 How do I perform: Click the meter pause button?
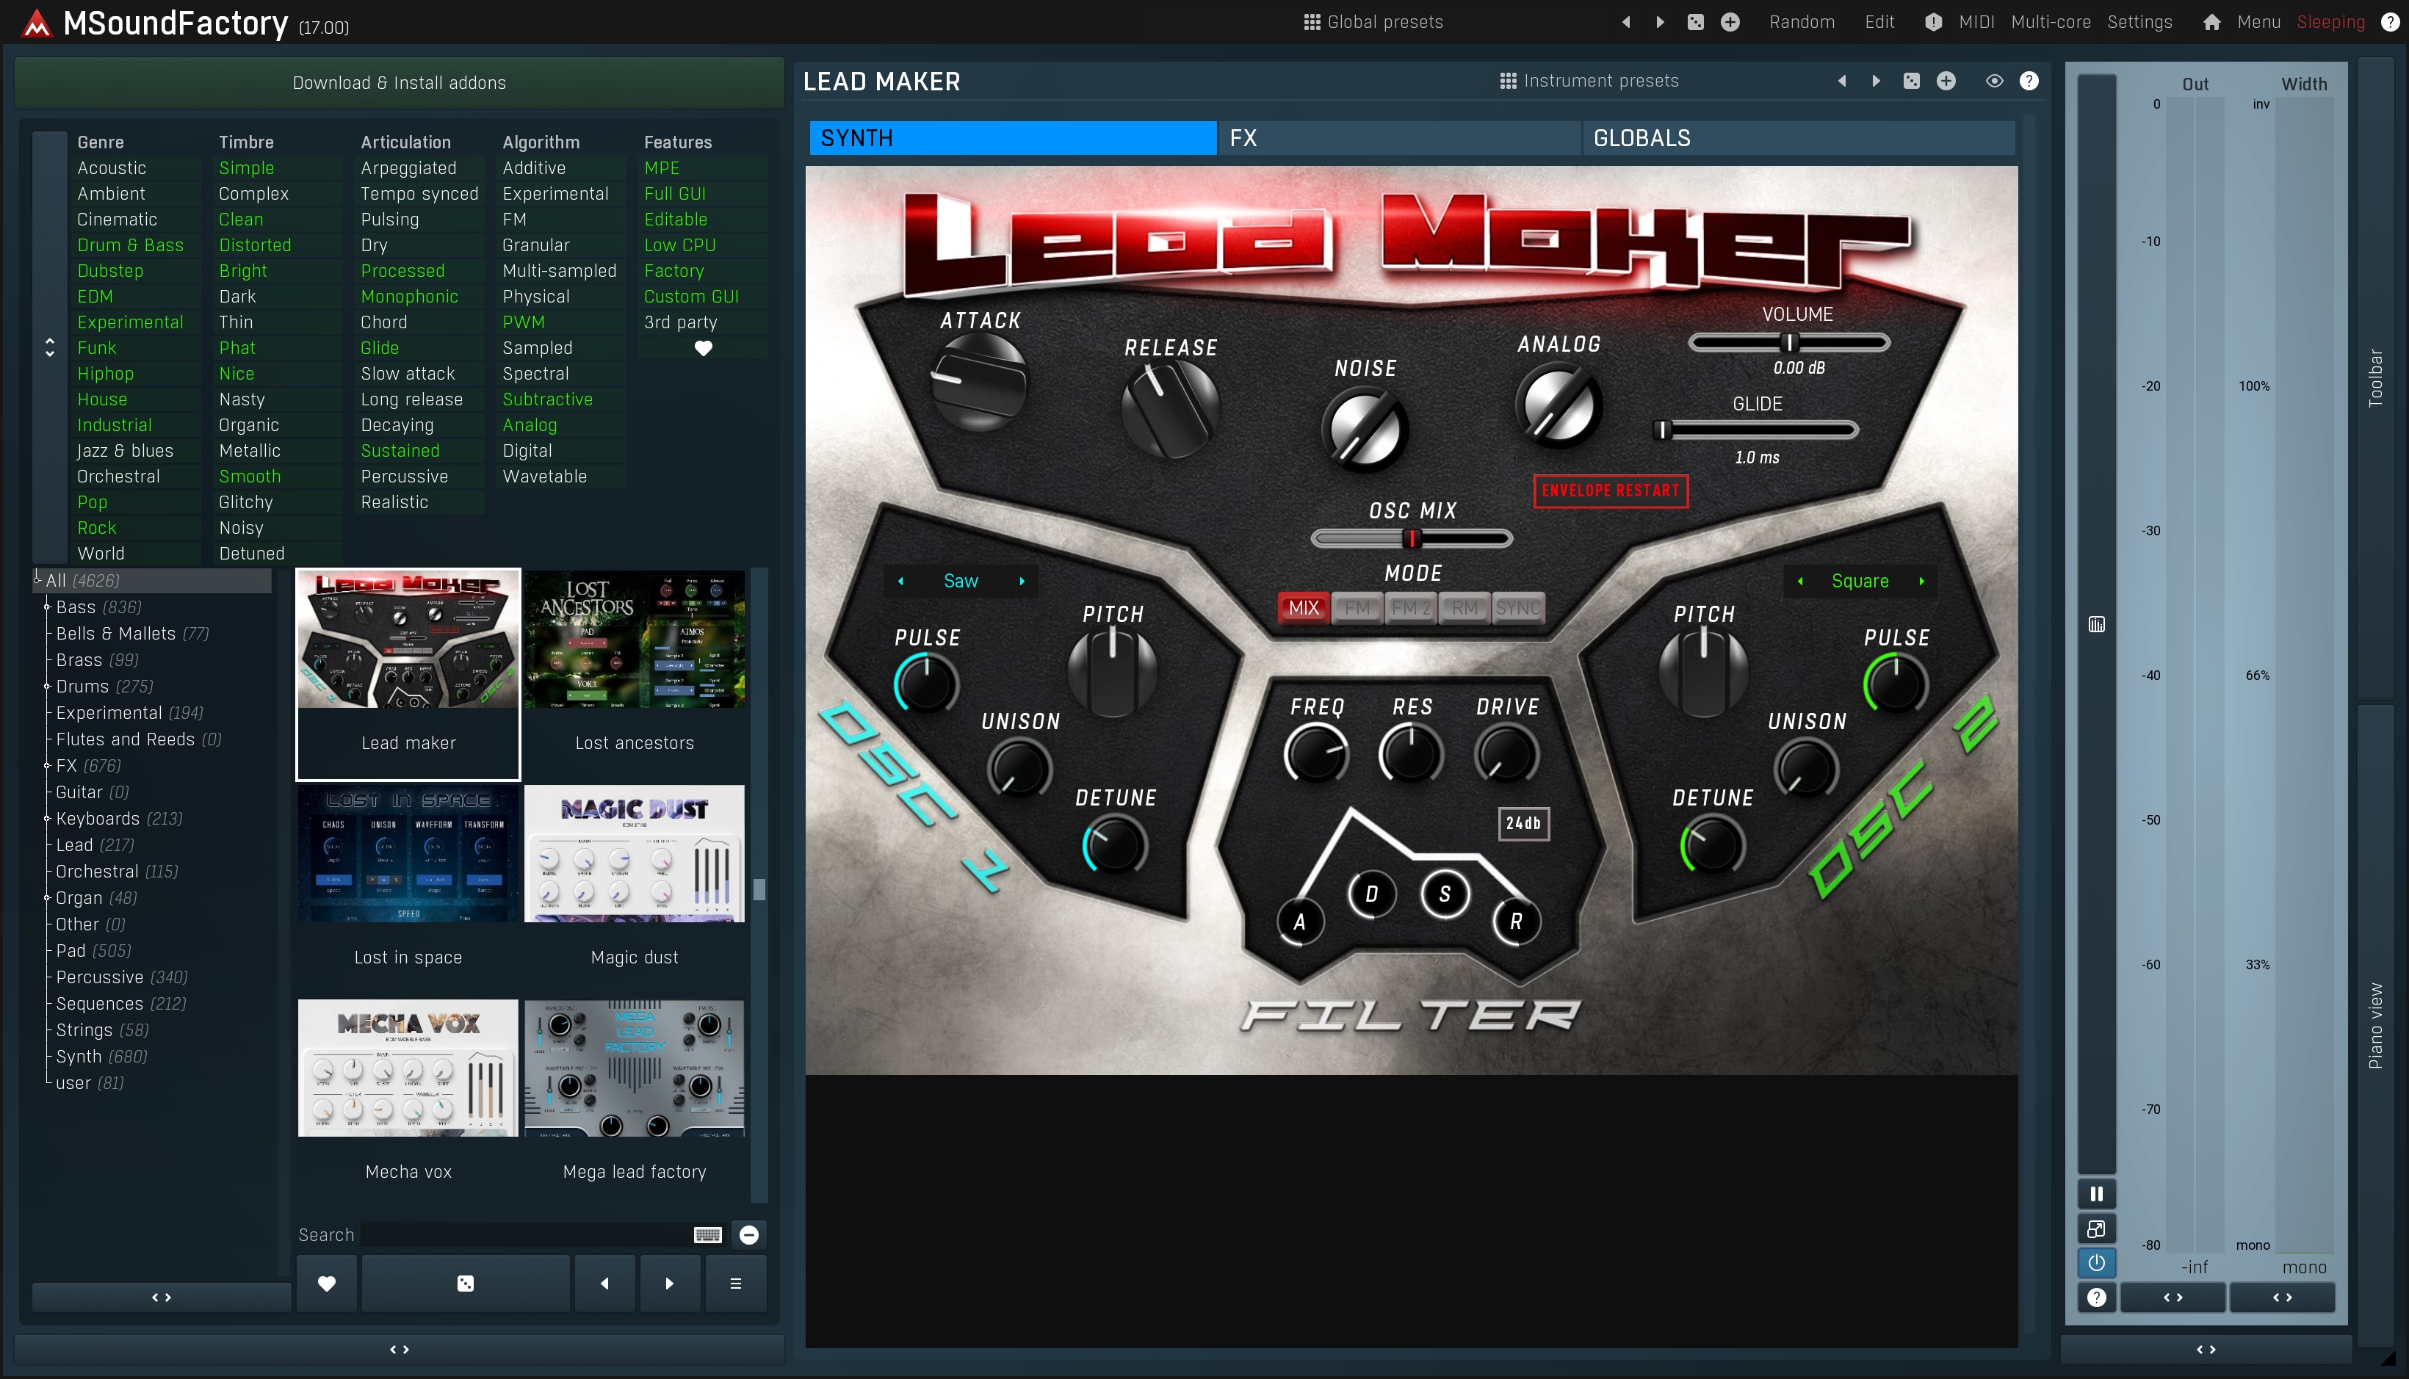click(x=2096, y=1193)
